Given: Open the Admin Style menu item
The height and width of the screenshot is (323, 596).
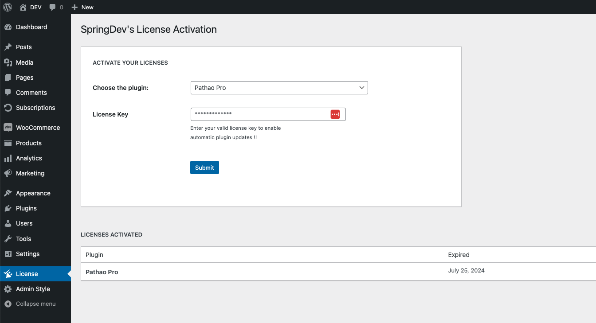Looking at the screenshot, I should (x=35, y=289).
